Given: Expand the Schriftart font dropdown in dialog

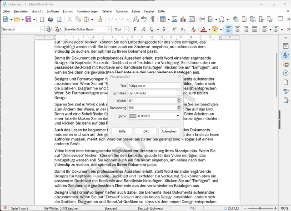Looking at the screenshot, I should [x=179, y=93].
